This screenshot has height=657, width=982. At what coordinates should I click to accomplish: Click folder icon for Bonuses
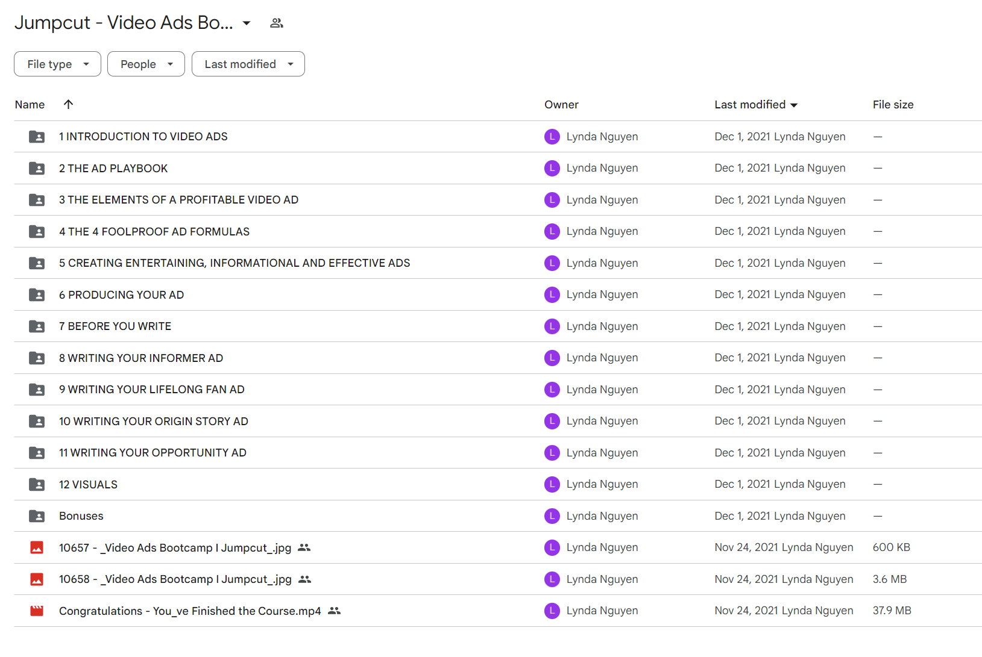coord(37,516)
